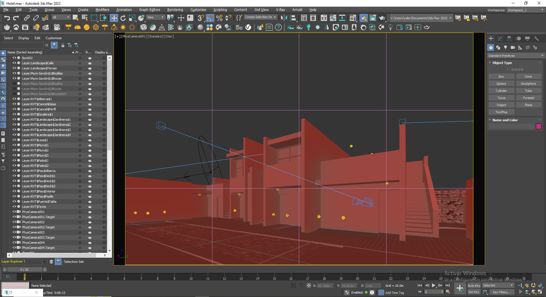This screenshot has height=297, width=546.
Task: Open the Modify panel tab
Action: [x=500, y=38]
